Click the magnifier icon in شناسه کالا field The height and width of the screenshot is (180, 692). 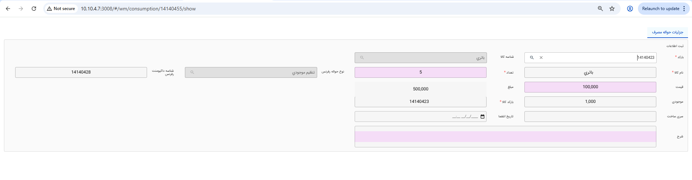point(362,57)
